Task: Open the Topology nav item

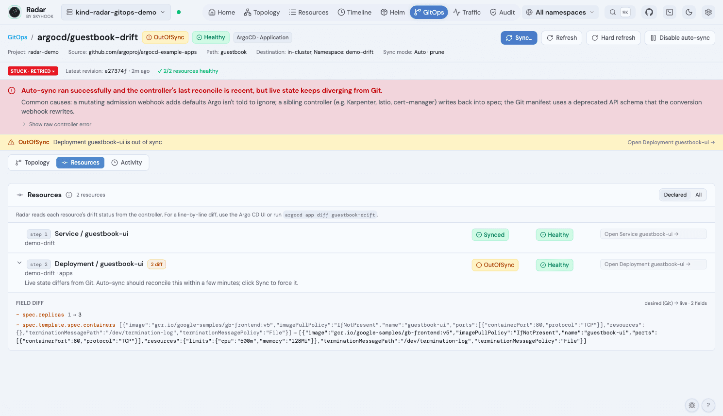Action: pyautogui.click(x=262, y=12)
